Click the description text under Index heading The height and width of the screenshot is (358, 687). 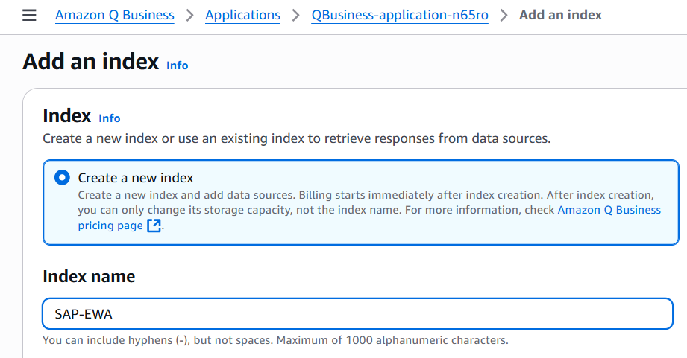coord(296,138)
